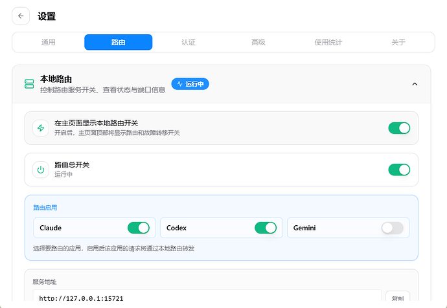Screen dimensions: 447x308
Task: Collapse the 本地路由 section chevron
Action: coord(415,84)
